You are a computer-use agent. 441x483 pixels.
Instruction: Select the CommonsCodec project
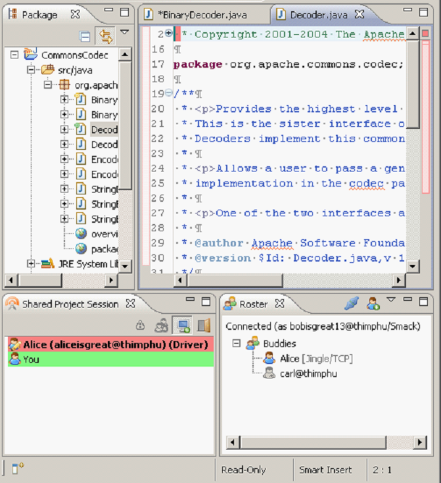pos(74,55)
